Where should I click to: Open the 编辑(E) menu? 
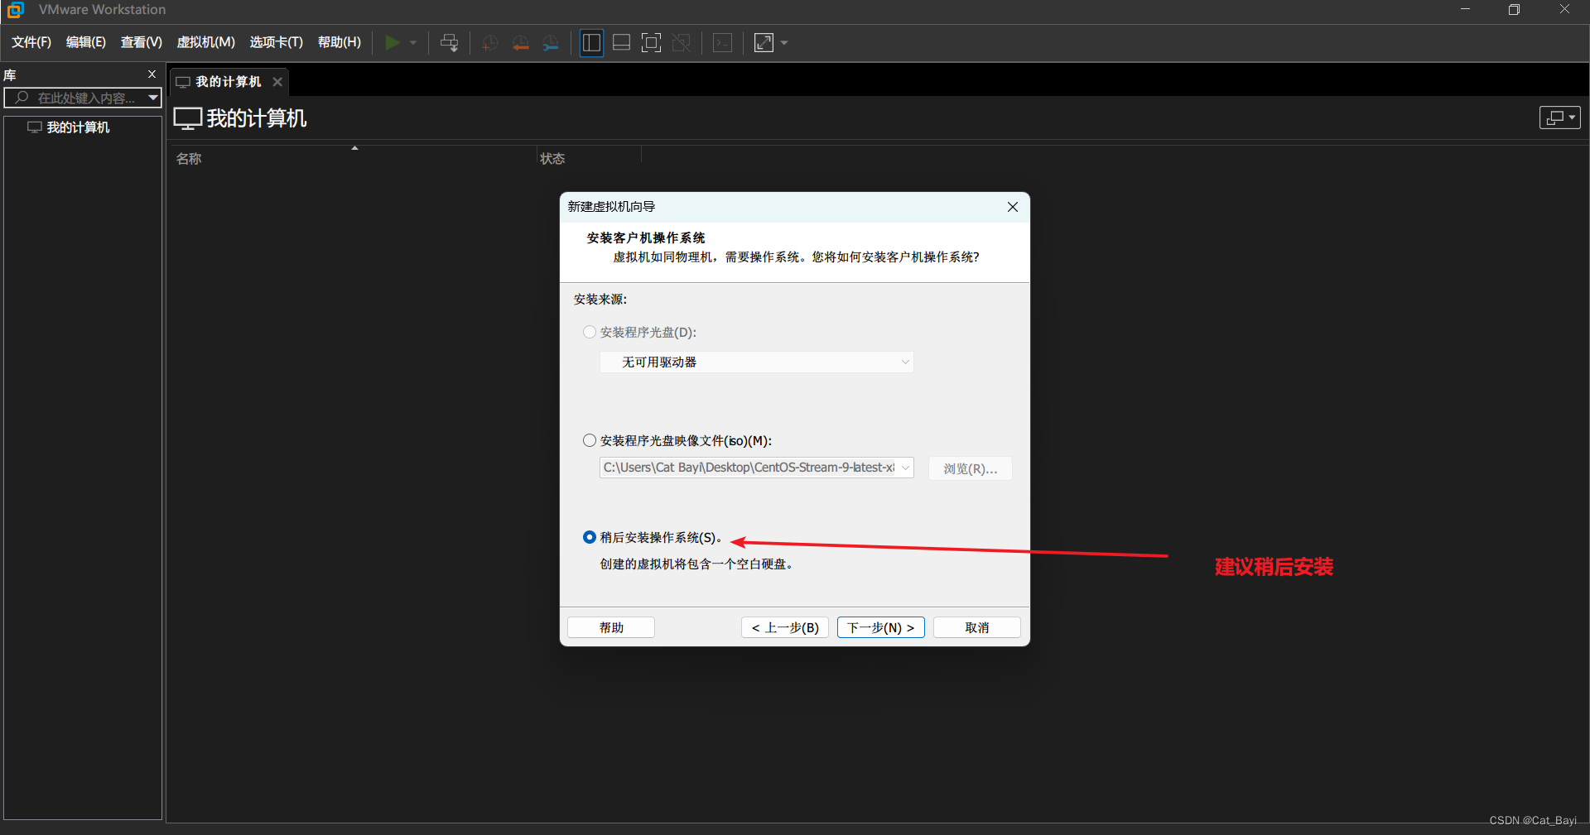pyautogui.click(x=86, y=42)
